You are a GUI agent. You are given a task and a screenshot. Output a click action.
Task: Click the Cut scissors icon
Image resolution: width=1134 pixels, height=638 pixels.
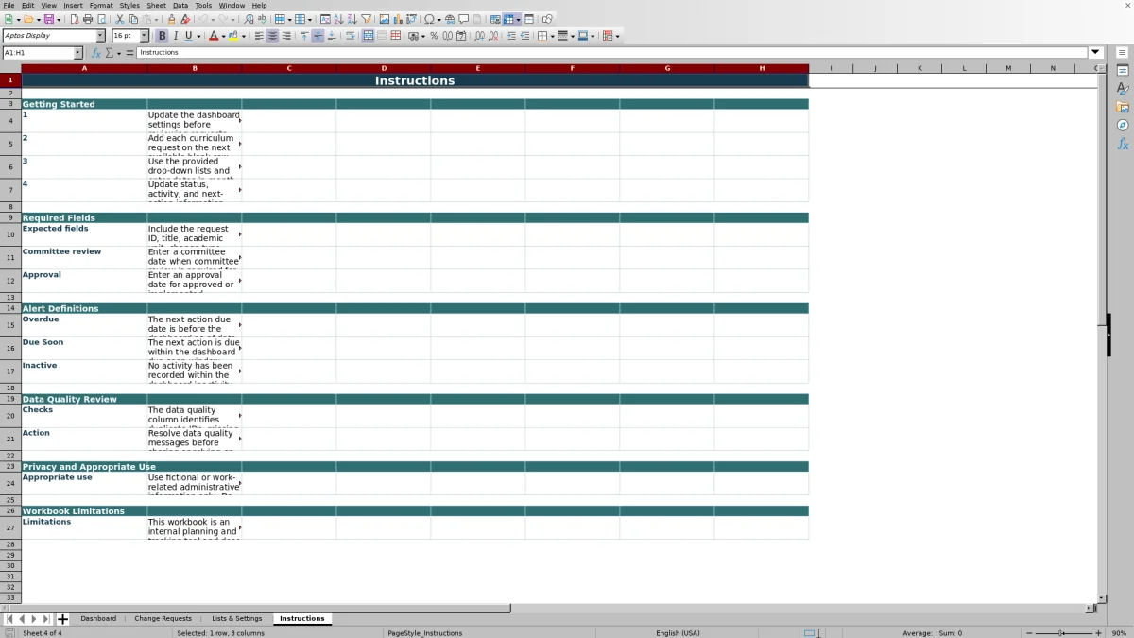pyautogui.click(x=120, y=19)
